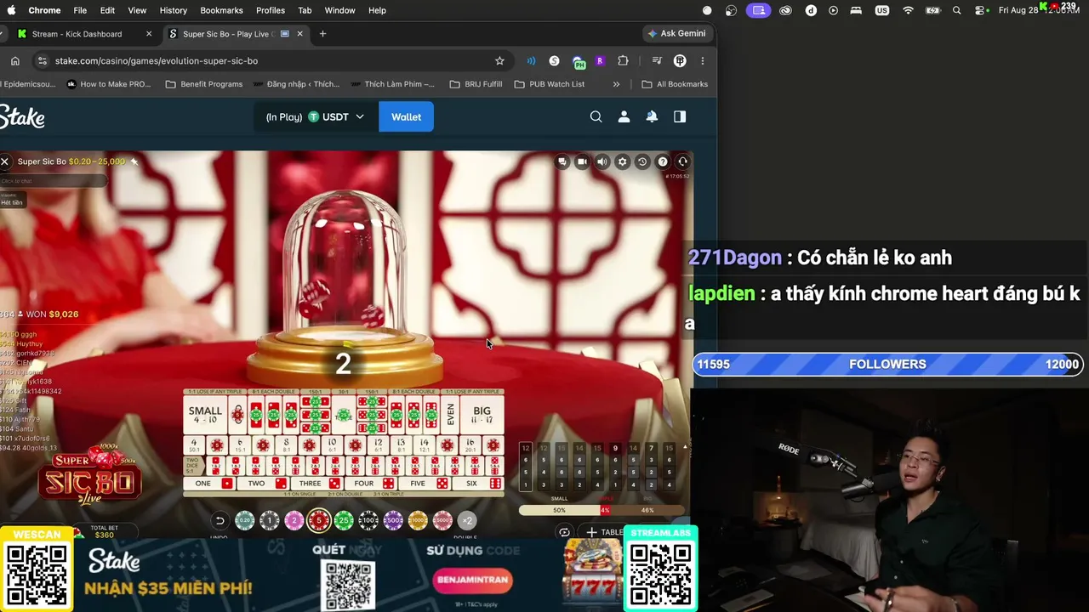Go to Chrome home page
The image size is (1089, 612).
[x=14, y=61]
